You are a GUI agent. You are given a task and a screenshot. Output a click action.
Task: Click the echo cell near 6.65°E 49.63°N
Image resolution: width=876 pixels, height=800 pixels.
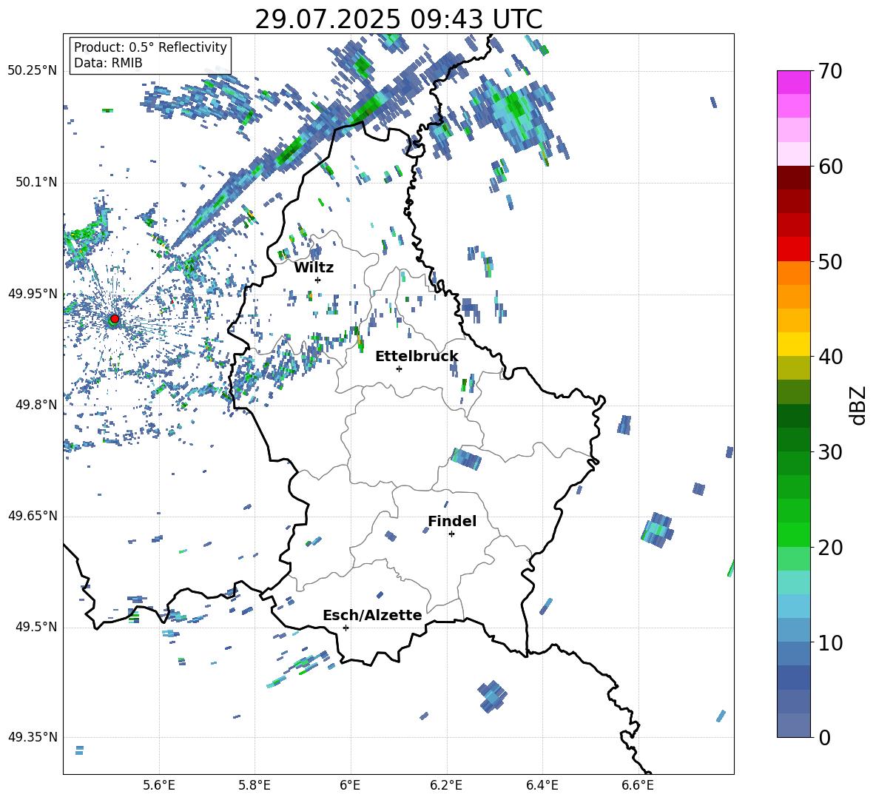tap(657, 530)
